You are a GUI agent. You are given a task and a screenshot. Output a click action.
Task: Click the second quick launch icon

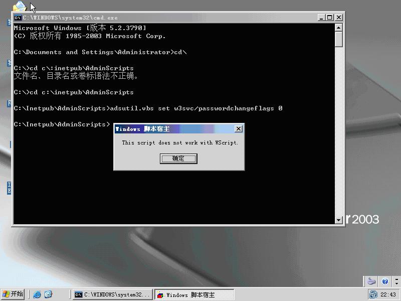click(48, 294)
